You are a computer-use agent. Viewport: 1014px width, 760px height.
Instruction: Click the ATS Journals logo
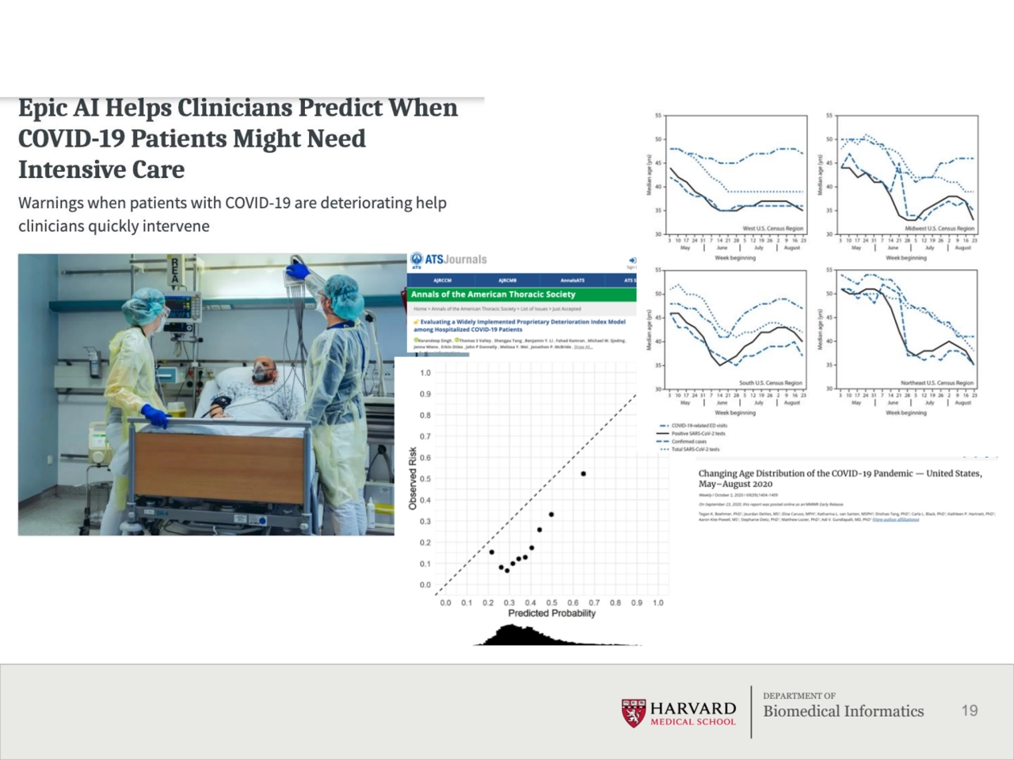tap(448, 260)
